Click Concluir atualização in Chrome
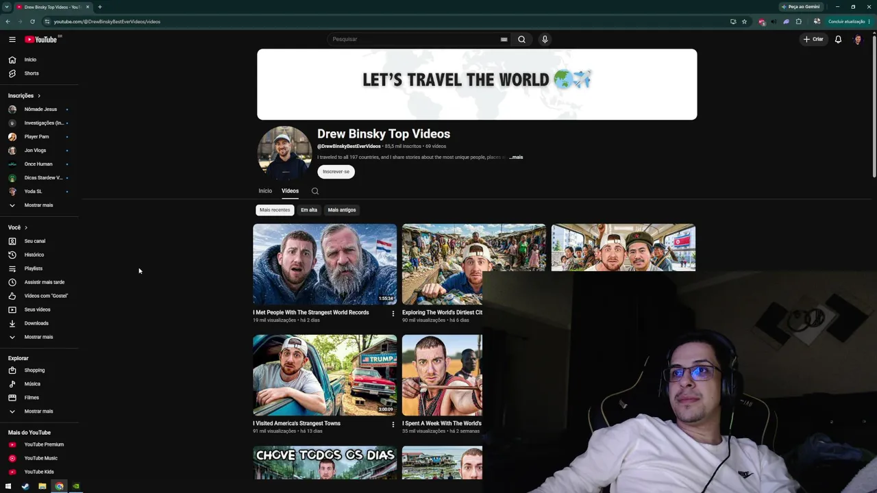877x493 pixels. (x=846, y=21)
